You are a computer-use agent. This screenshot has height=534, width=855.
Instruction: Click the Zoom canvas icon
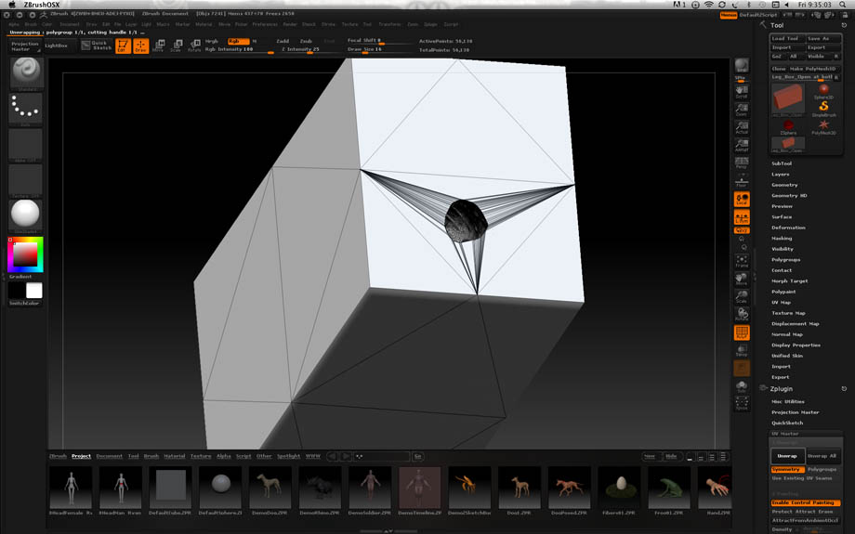(x=742, y=110)
